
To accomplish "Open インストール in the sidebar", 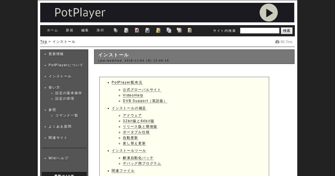I will point(60,76).
